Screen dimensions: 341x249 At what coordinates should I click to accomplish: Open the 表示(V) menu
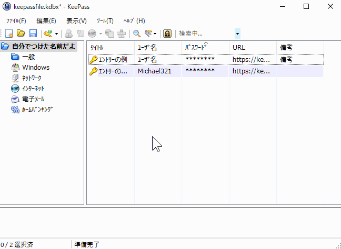click(76, 21)
